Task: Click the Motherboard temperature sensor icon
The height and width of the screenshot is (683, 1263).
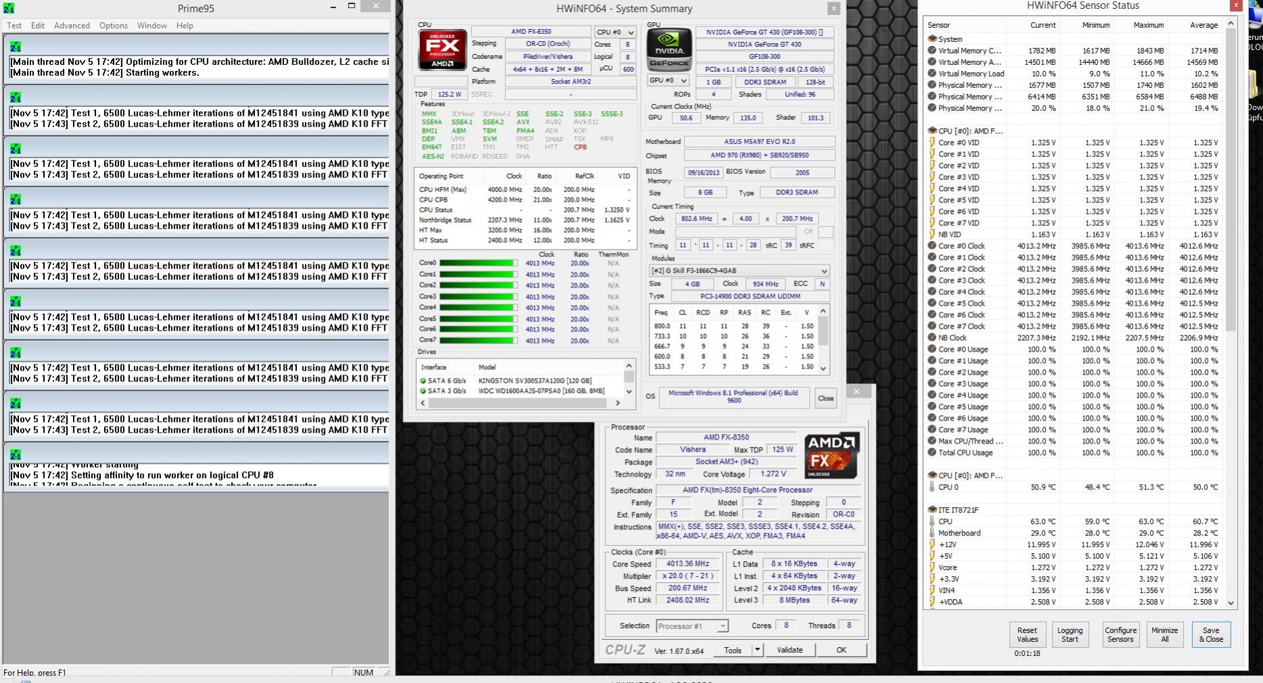Action: tap(932, 533)
